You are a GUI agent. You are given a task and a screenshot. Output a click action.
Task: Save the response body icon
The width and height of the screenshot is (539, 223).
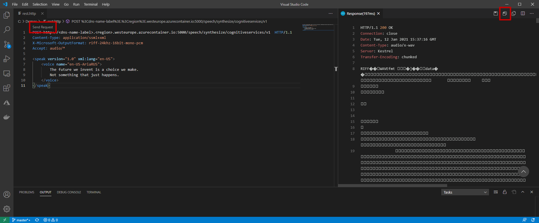click(x=504, y=13)
